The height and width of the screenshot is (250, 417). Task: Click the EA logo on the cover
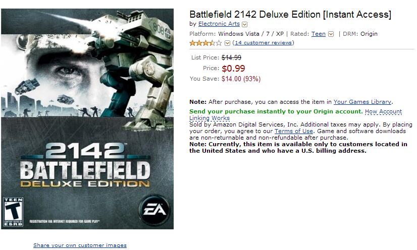[x=155, y=210]
